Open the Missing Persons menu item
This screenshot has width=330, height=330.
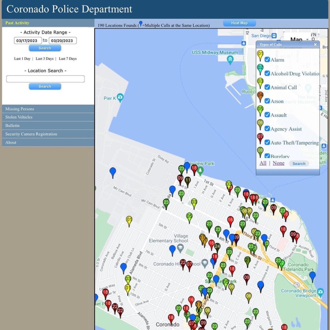tap(20, 109)
